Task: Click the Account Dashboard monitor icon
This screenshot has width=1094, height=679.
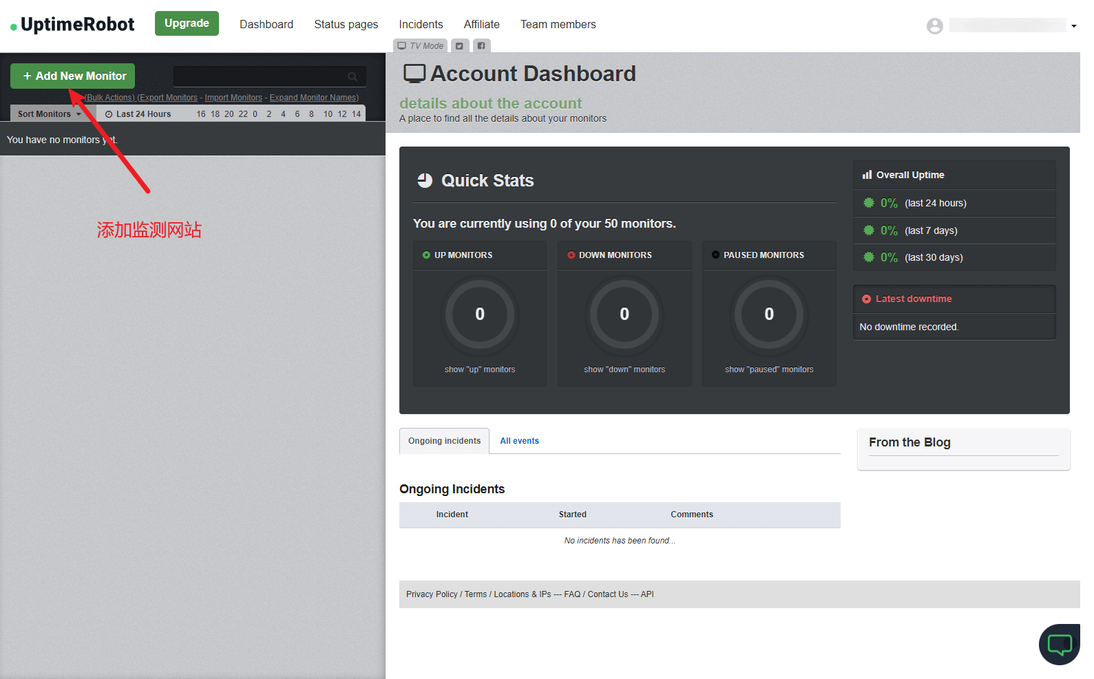Action: tap(414, 74)
